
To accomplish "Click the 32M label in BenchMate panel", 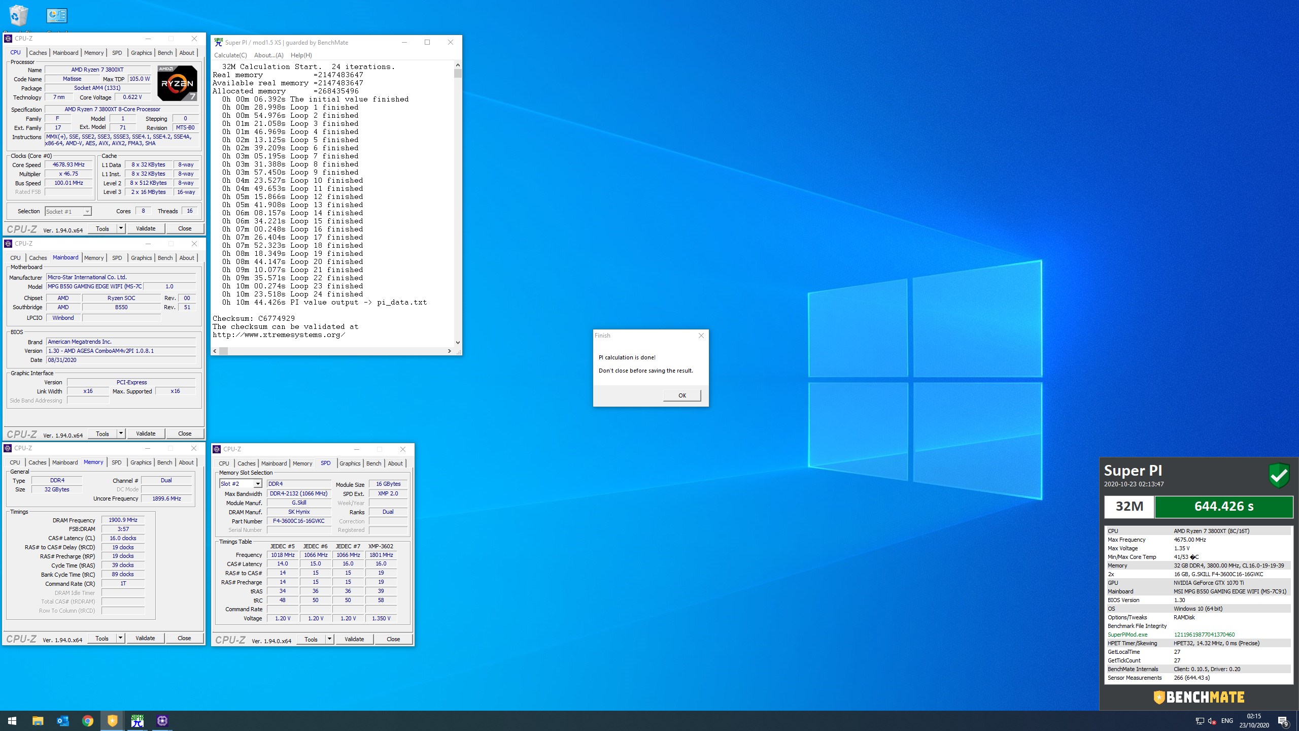I will click(1130, 507).
